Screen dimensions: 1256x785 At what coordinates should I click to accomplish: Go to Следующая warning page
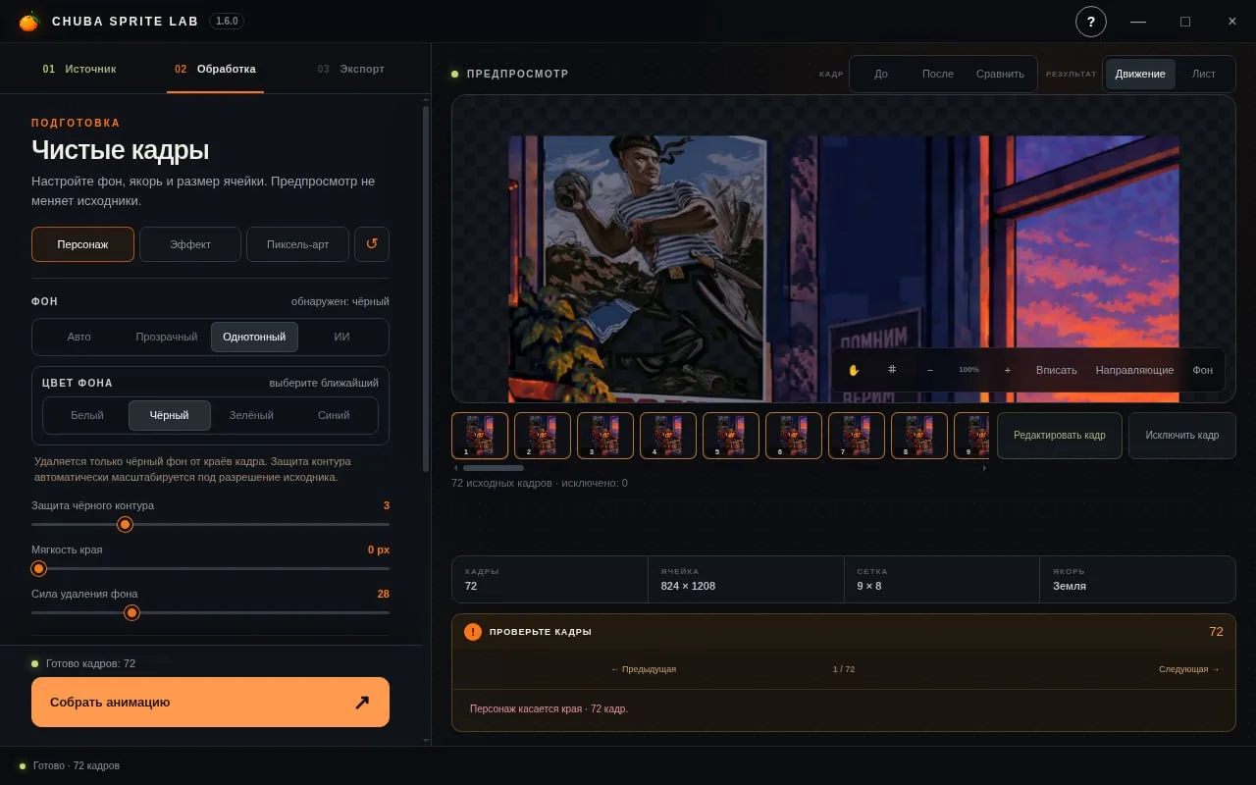point(1189,669)
